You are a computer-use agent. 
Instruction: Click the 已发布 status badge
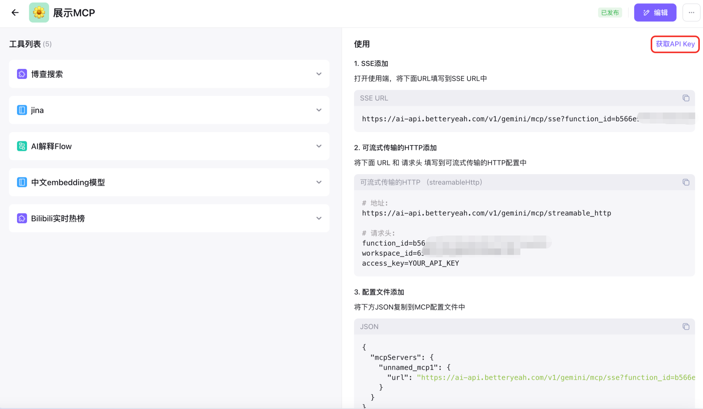click(610, 13)
